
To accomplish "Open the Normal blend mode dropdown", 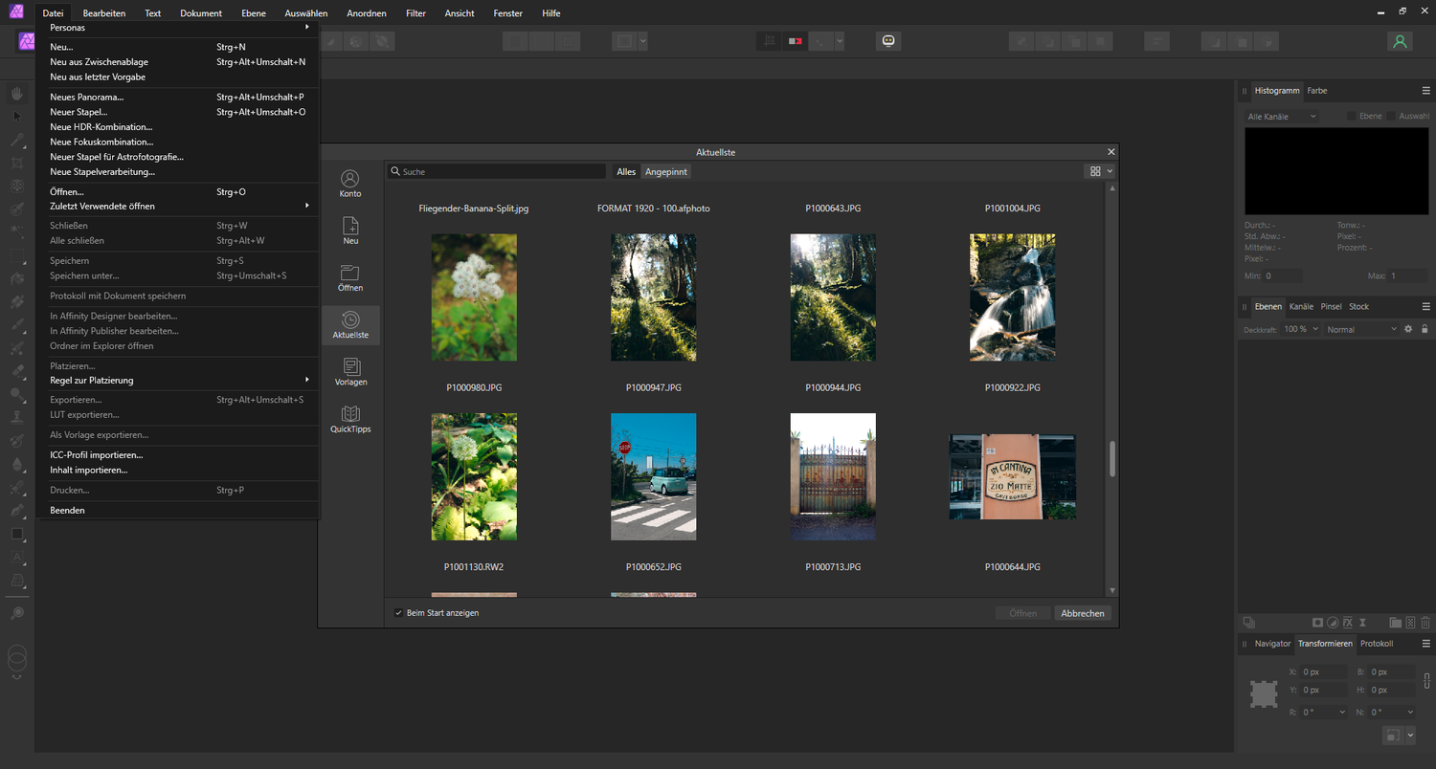I will [1361, 329].
